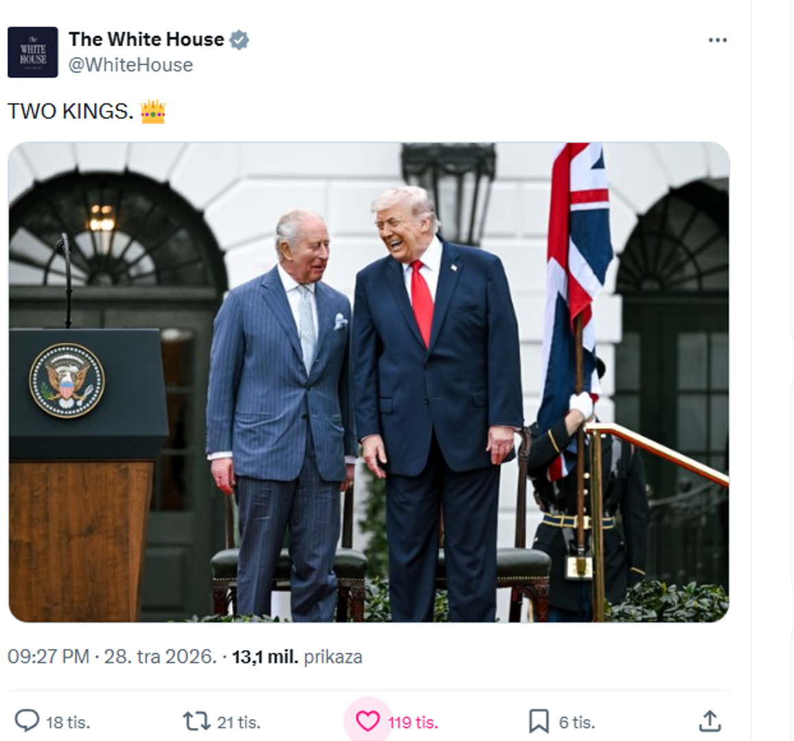This screenshot has height=741, width=794.
Task: Click the TWO KINGS. tweet text
Action: 71,111
